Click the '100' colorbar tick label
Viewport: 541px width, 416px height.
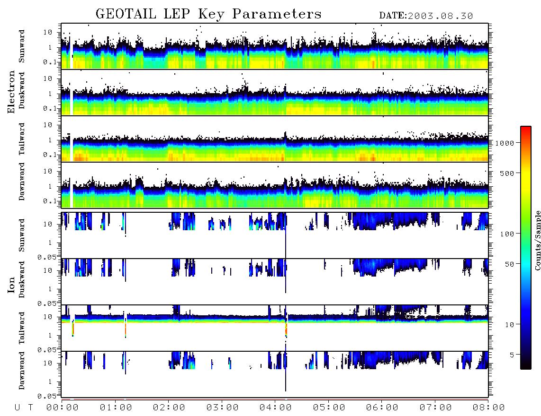point(507,234)
